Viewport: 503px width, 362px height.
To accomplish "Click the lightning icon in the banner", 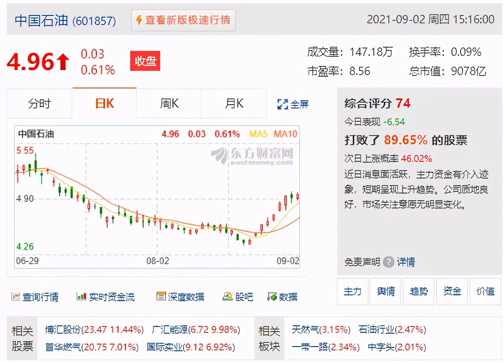I will coord(138,20).
